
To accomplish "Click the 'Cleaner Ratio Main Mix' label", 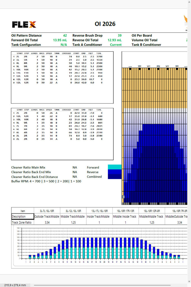I will (28, 168).
